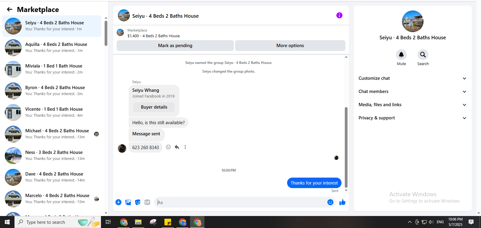Screen dimensions: 481x228
Task: Click the Mark as pending button
Action: pyautogui.click(x=175, y=46)
